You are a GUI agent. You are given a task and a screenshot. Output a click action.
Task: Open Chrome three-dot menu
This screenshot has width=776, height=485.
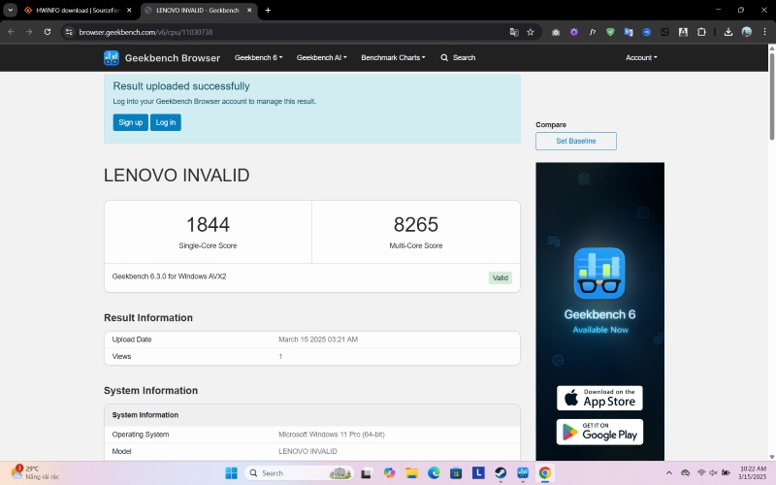tap(764, 32)
